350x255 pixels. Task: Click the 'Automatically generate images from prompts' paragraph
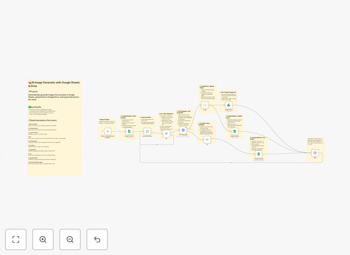[54, 97]
